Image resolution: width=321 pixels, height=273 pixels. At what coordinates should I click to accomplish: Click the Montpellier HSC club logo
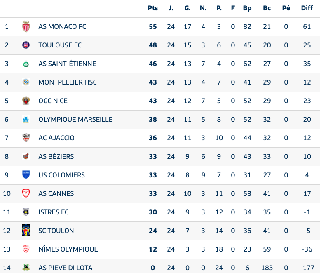tap(26, 82)
